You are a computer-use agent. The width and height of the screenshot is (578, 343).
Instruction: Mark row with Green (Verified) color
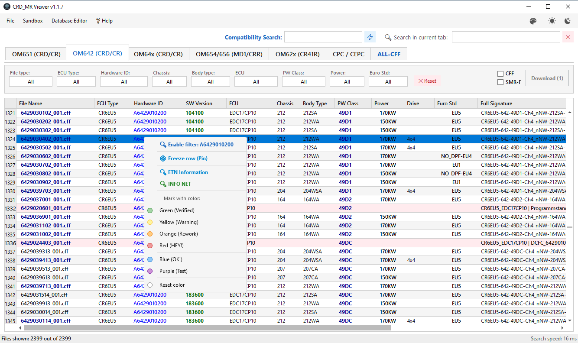195,210
